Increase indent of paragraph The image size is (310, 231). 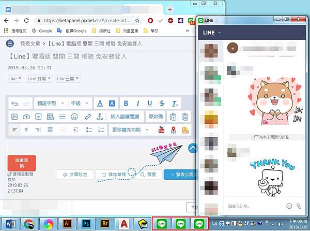75,130
